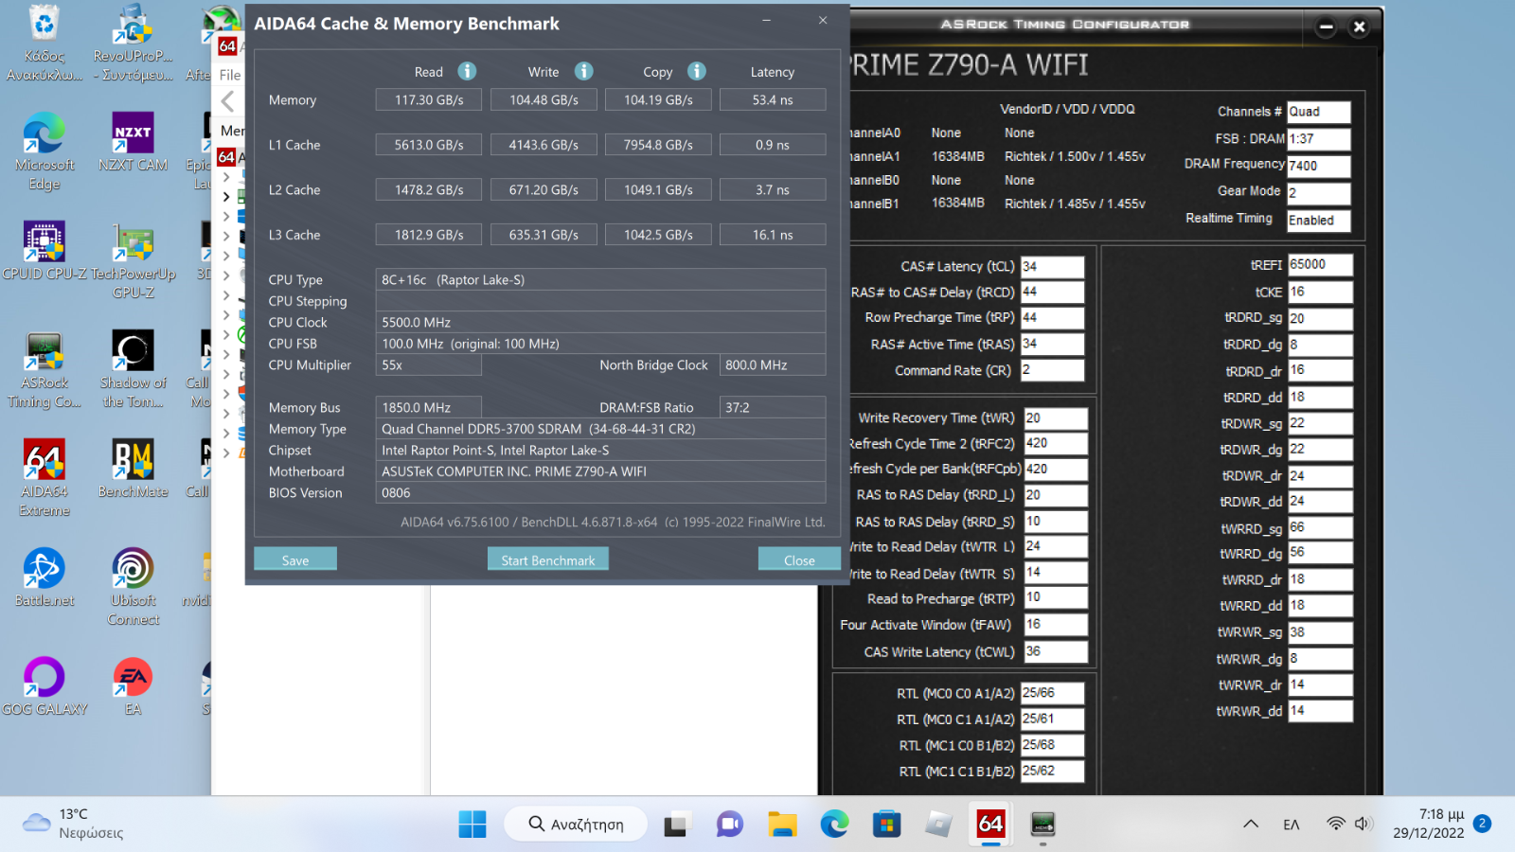Open File Explorer from the taskbar

pos(782,824)
